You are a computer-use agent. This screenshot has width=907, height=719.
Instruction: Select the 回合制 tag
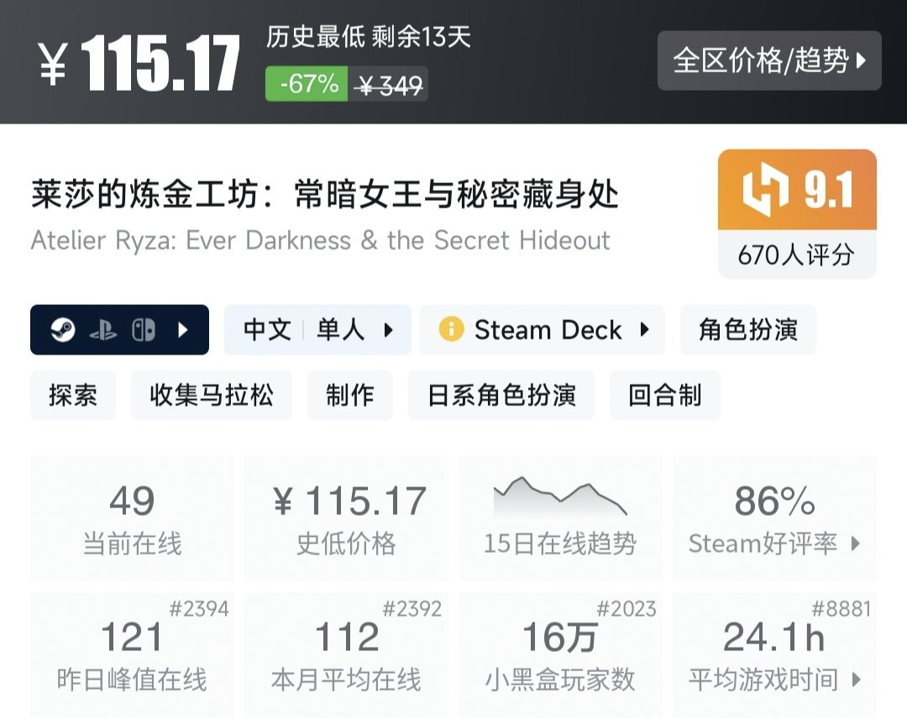coord(664,395)
